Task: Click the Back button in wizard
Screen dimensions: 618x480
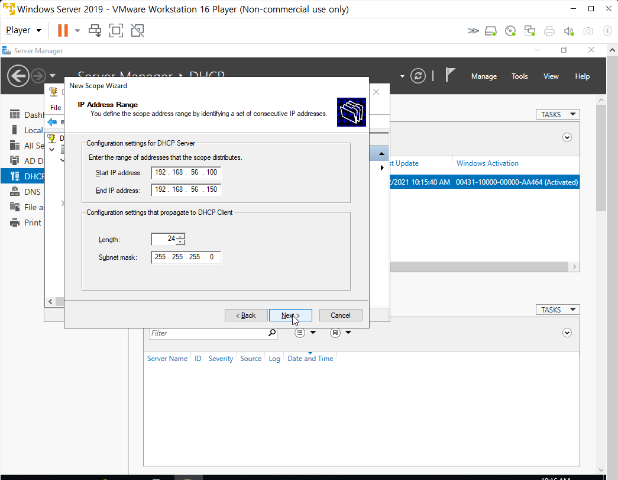Action: pos(246,315)
